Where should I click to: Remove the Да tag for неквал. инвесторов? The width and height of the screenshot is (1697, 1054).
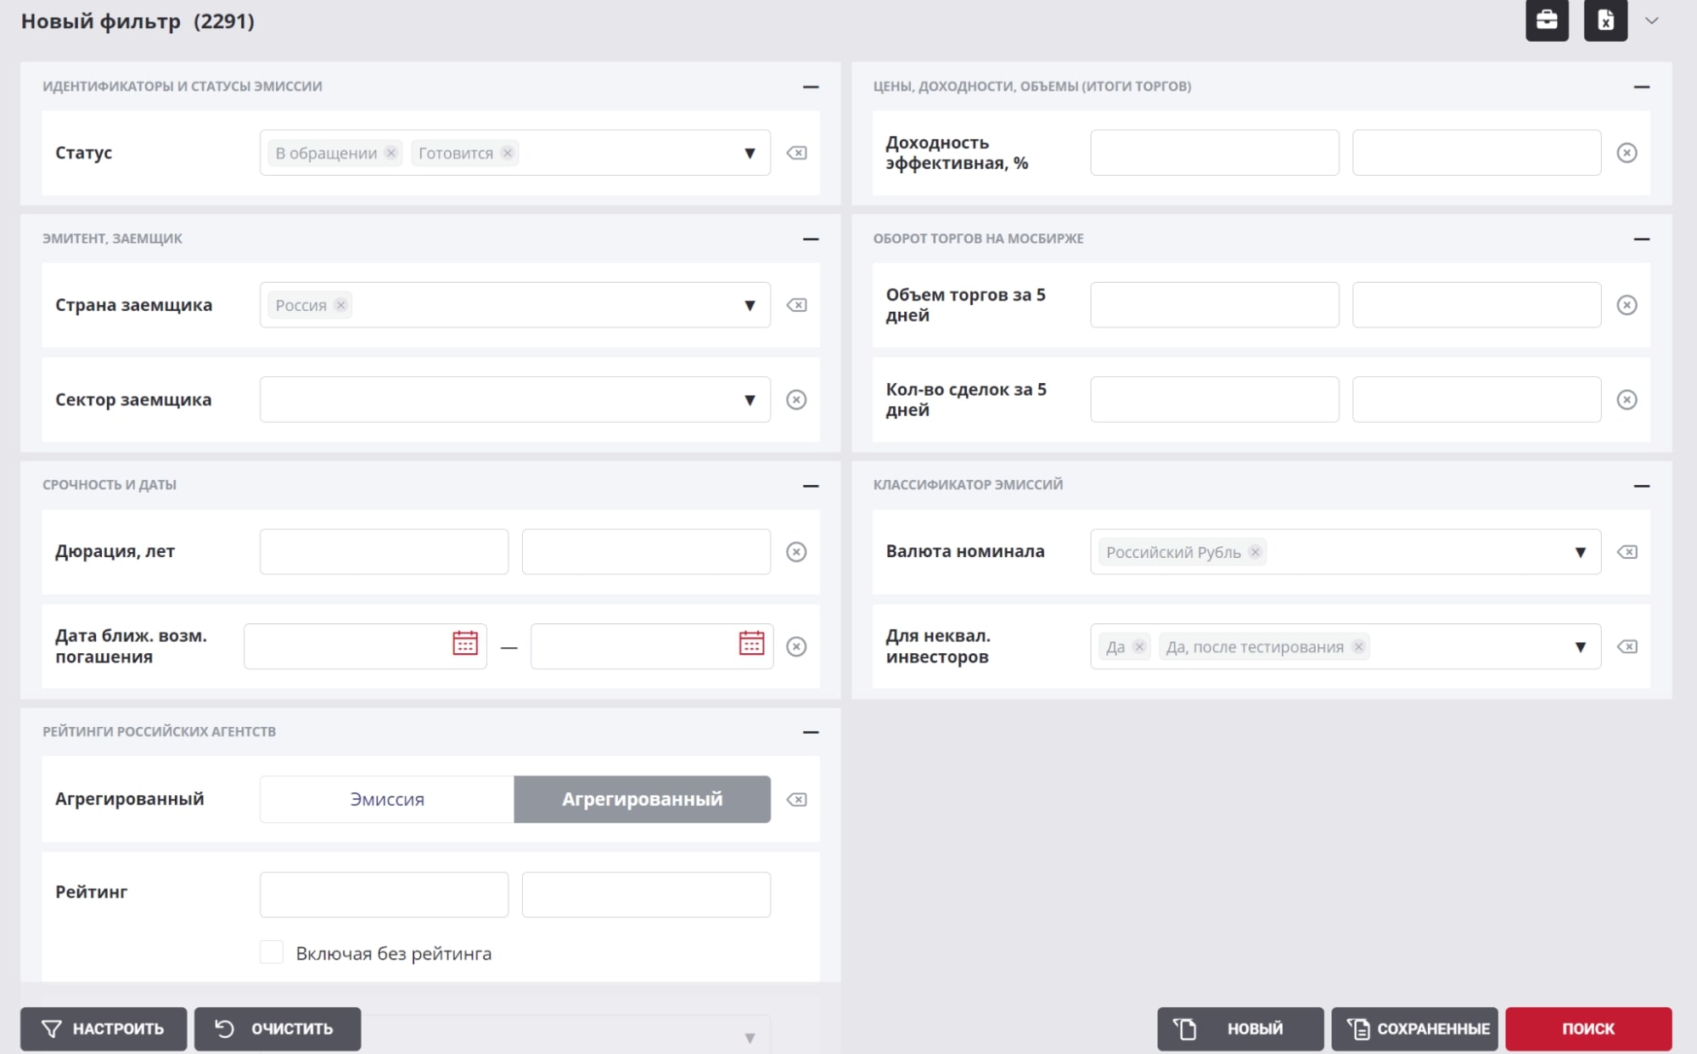[1139, 646]
